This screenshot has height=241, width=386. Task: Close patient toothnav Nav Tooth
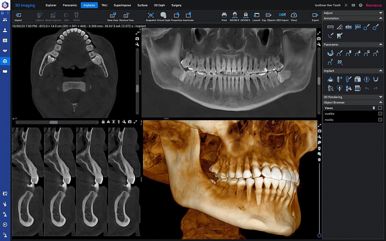(346, 5)
